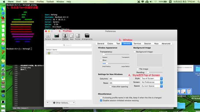Uncheck Disable session-initiated window resizing

pyautogui.click(x=101, y=101)
